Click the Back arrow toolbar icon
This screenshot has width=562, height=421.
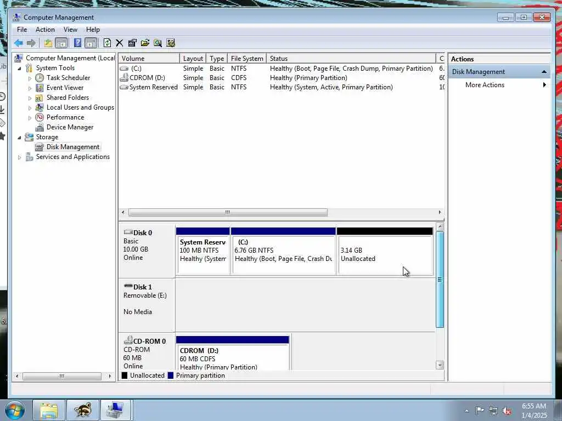(x=18, y=43)
